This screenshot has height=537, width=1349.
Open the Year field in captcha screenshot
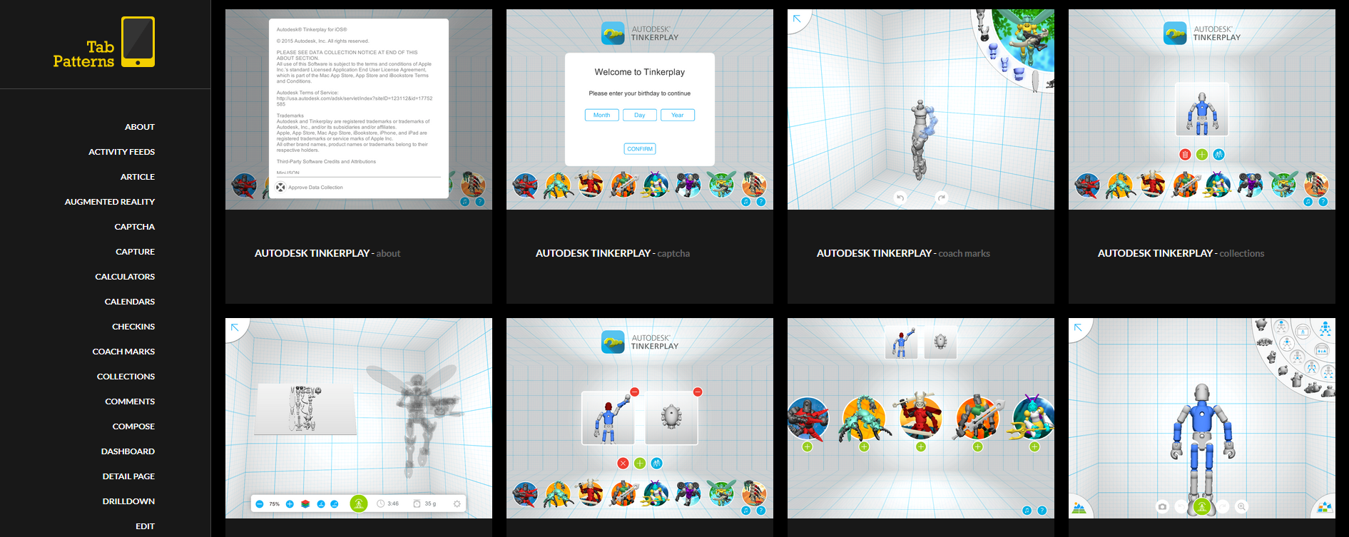(x=678, y=115)
